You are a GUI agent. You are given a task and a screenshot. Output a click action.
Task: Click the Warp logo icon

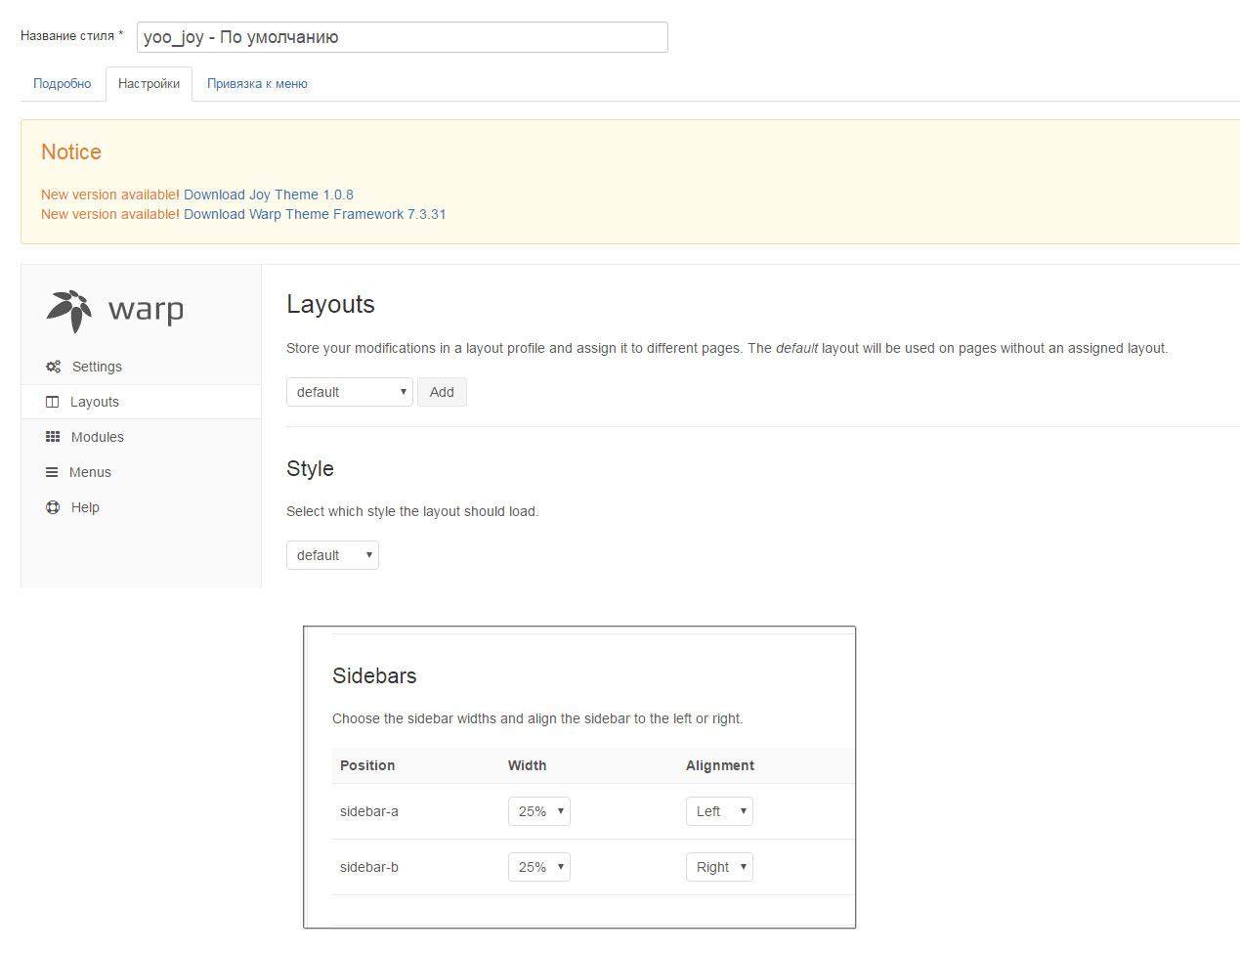pyautogui.click(x=69, y=311)
